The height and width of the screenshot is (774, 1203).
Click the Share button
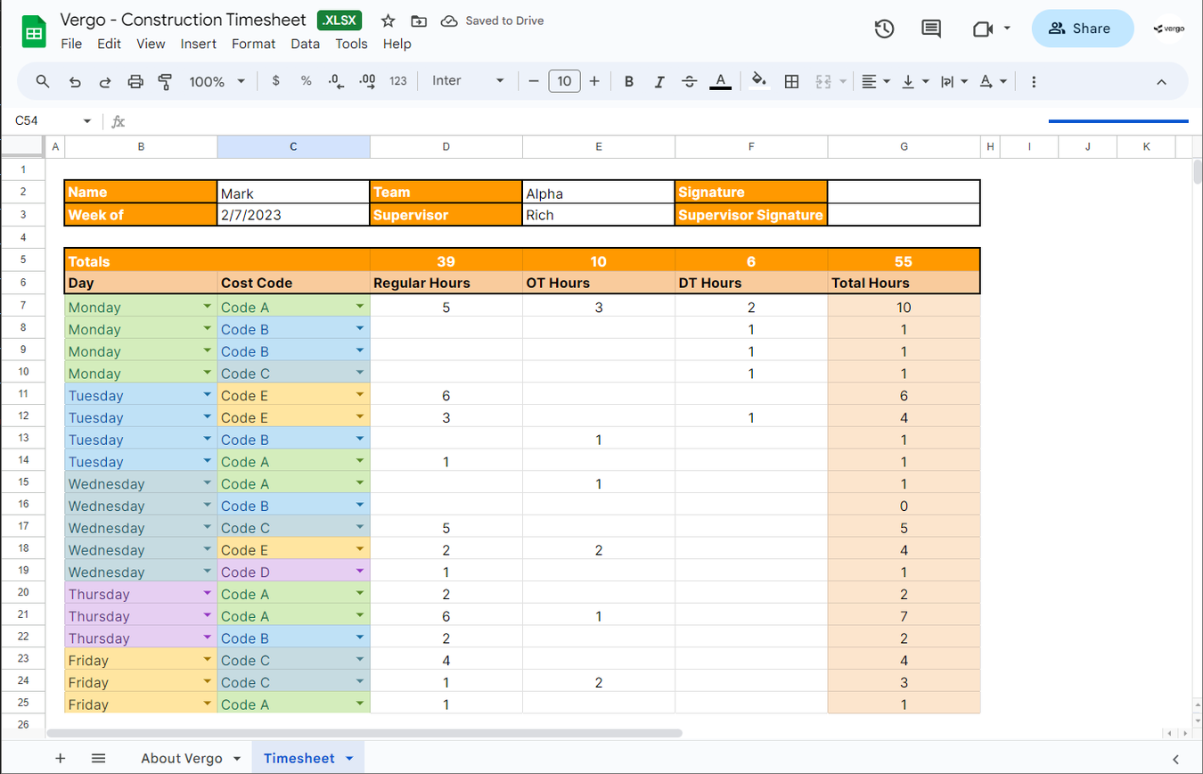tap(1083, 29)
